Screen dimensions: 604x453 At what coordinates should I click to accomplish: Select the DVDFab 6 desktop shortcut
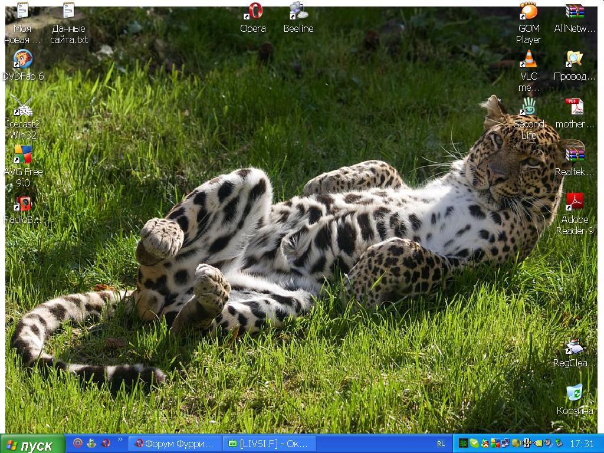pyautogui.click(x=23, y=60)
